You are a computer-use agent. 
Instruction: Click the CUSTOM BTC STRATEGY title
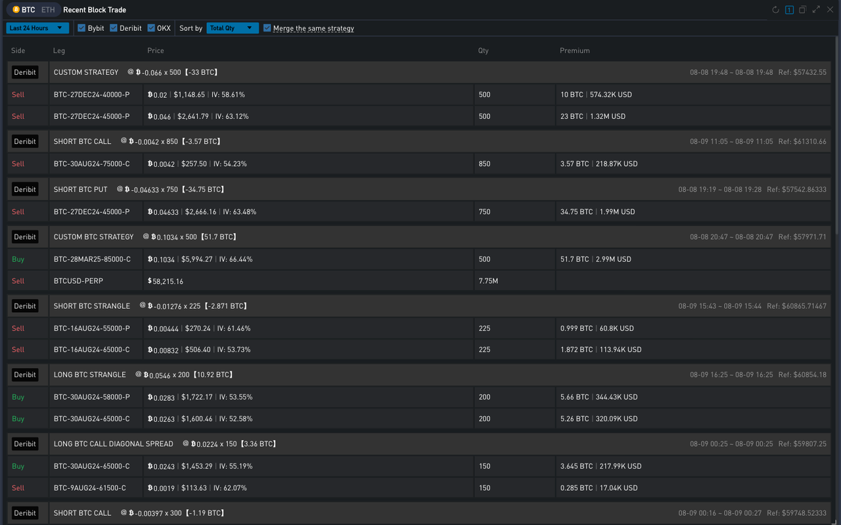tap(94, 237)
